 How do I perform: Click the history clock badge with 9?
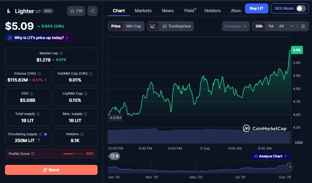(x=114, y=156)
